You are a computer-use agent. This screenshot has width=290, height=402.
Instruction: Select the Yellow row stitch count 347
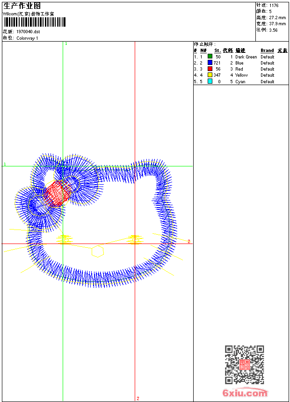coord(217,75)
